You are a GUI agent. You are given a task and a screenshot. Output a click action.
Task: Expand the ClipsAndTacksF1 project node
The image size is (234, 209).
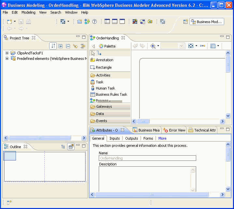7,53
